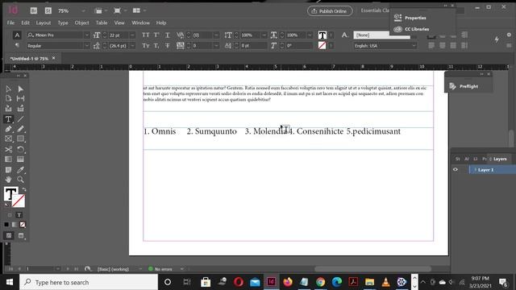Image resolution: width=516 pixels, height=290 pixels.
Task: Open the font family dropdown Minion Pro
Action: (x=86, y=35)
